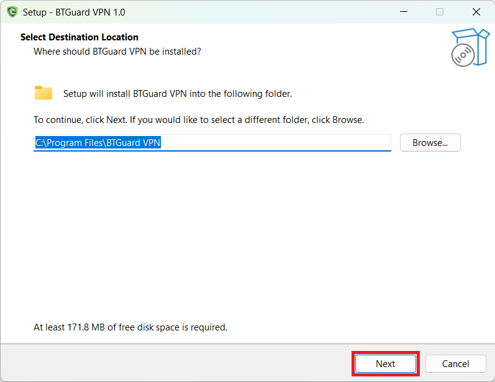Click the highlighted C:\Program Files\BTGuard VPN path text
This screenshot has height=382, width=495.
point(98,143)
